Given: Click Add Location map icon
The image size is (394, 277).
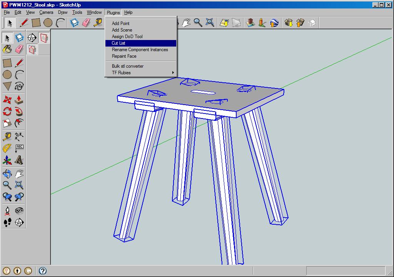Looking at the screenshot, I should tap(224, 23).
